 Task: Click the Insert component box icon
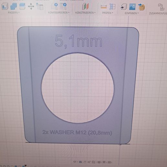(x=141, y=7)
